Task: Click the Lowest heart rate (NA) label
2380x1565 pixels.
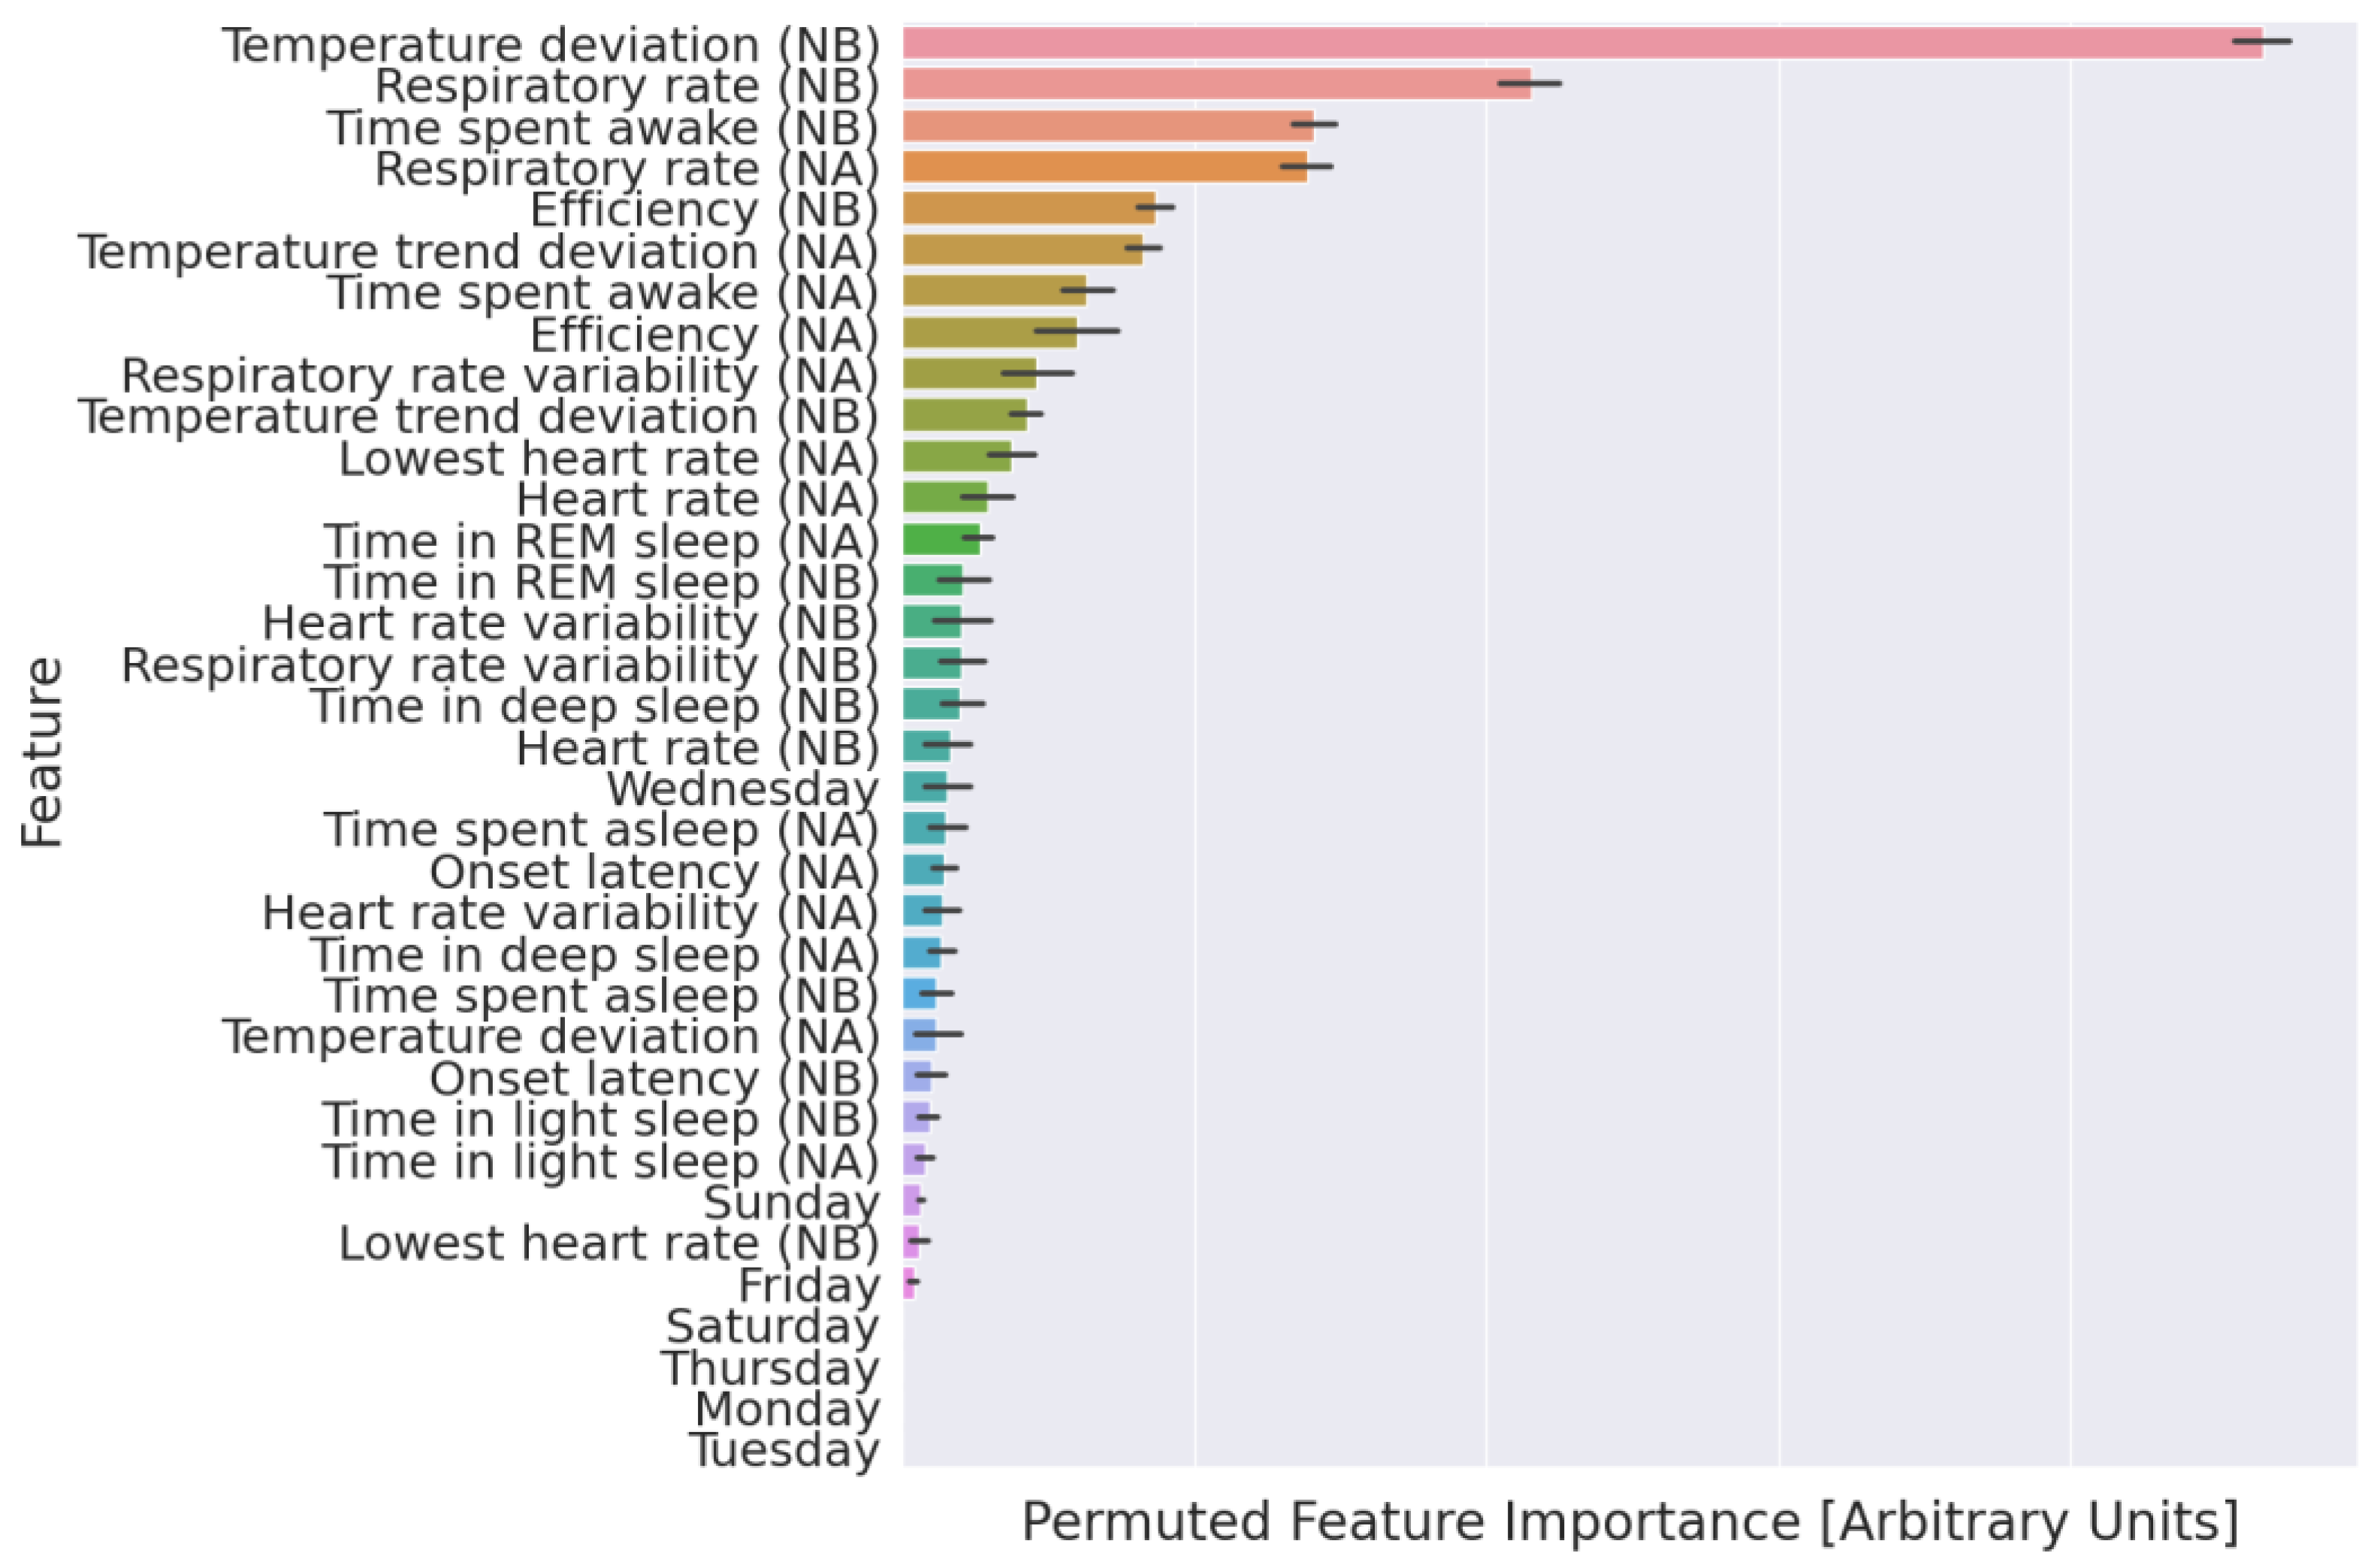Action: tap(608, 457)
